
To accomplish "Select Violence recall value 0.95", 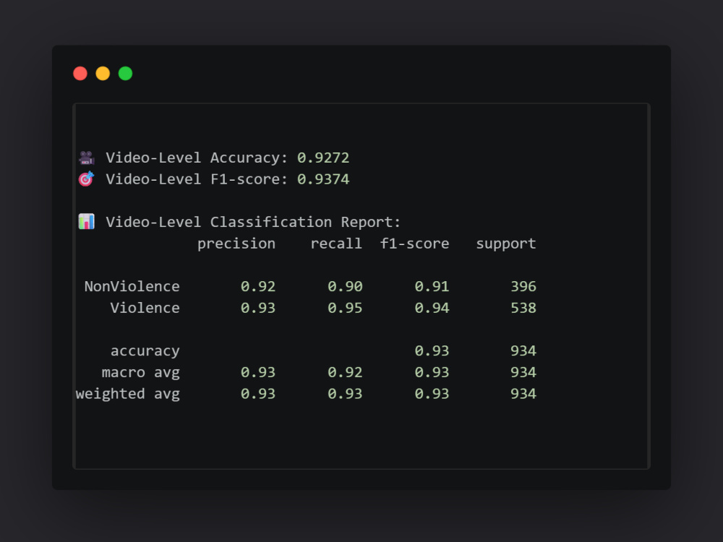I will [345, 307].
